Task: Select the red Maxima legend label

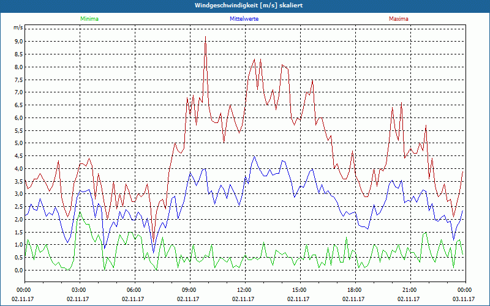Action: point(399,19)
